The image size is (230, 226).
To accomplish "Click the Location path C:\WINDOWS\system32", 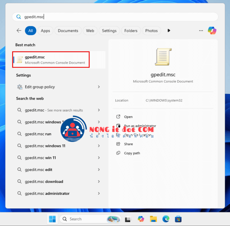I will (164, 100).
